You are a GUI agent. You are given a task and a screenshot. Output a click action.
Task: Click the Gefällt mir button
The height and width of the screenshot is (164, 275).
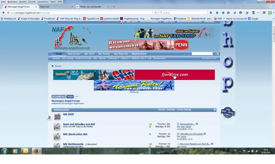coord(58,97)
